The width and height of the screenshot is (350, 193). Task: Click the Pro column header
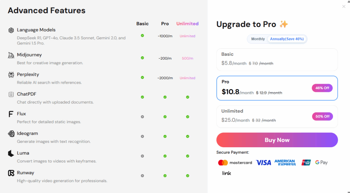click(165, 24)
